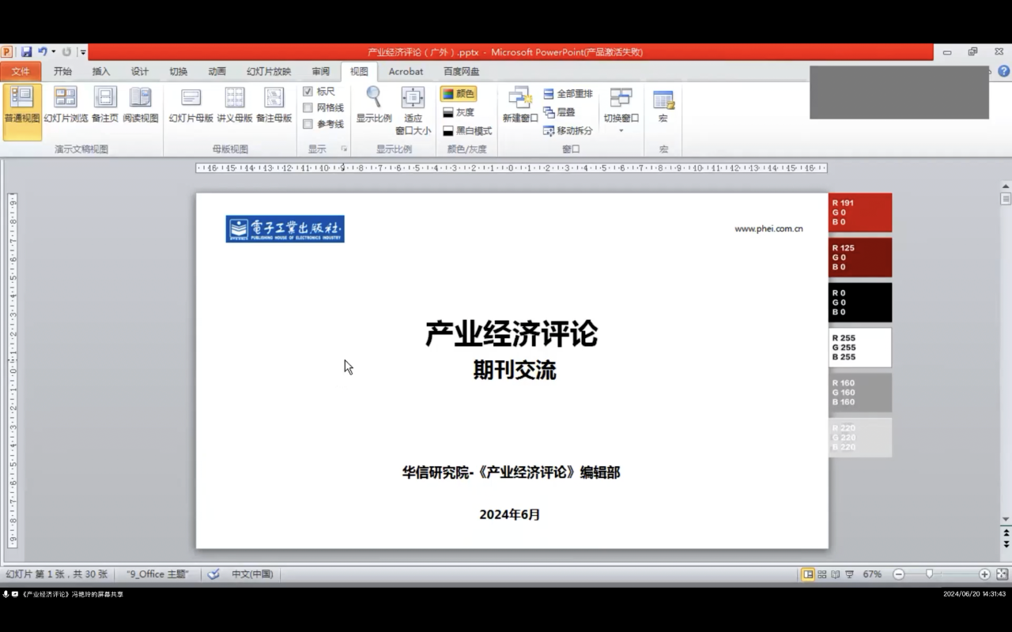Viewport: 1012px width, 632px height.
Task: Click Arrange All (全部重排) button
Action: tap(568, 93)
